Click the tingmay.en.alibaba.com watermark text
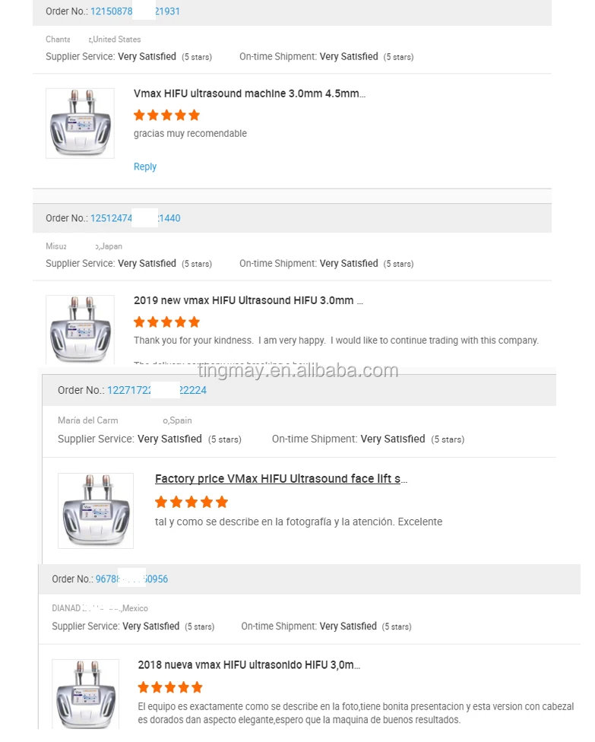Image resolution: width=595 pixels, height=742 pixels. point(297,371)
